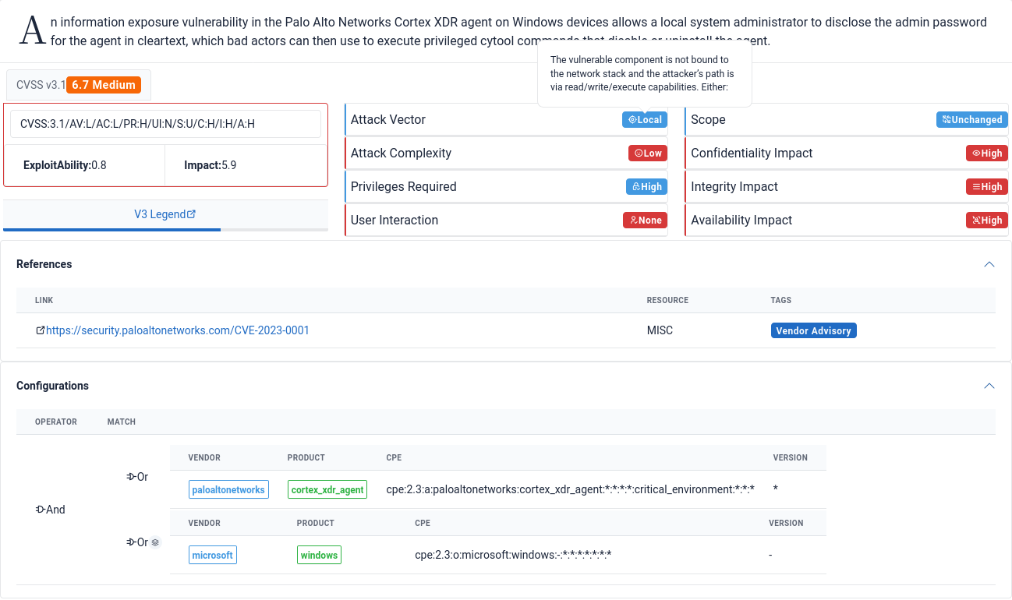
Task: Click the Attack Complexity label
Action: [401, 153]
